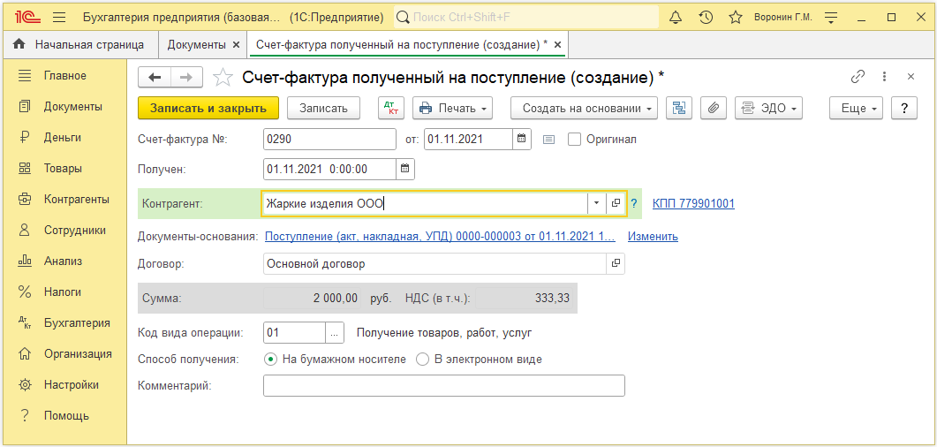This screenshot has width=937, height=447.
Task: Add document to favorites with star icon
Action: 223,77
